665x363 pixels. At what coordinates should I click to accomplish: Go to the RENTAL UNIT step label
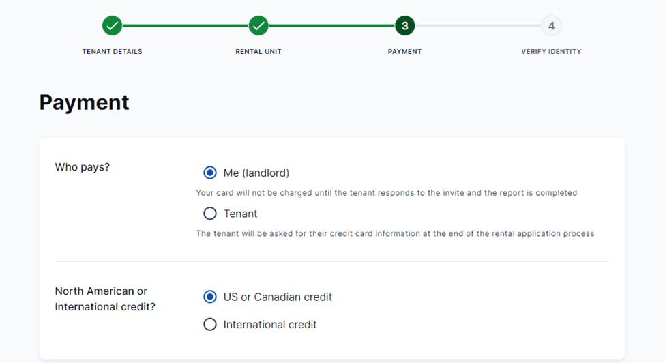click(x=258, y=52)
